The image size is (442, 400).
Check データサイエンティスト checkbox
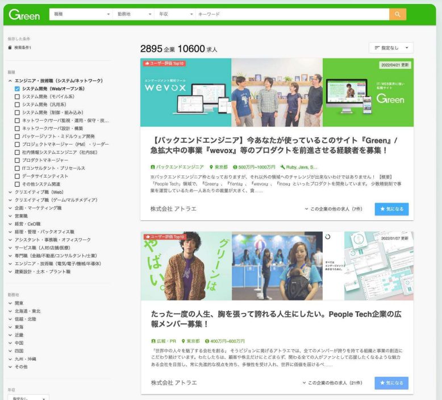(x=17, y=176)
